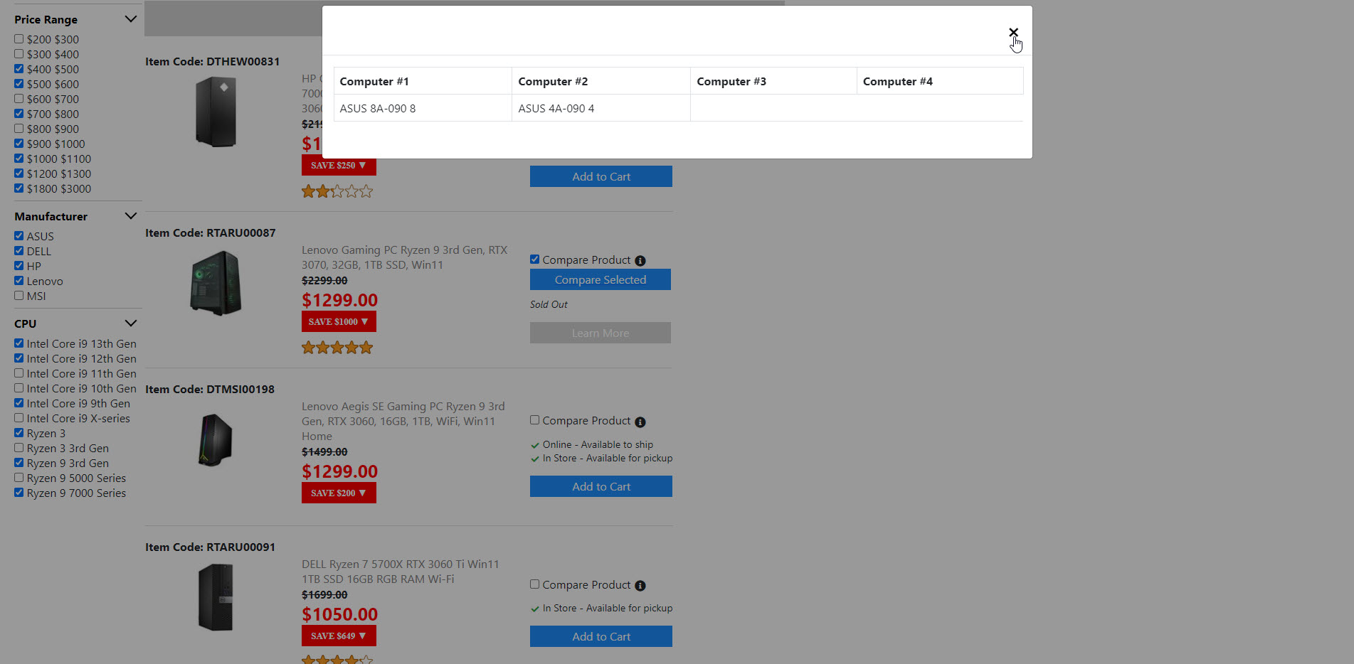Viewport: 1354px width, 664px height.
Task: Click the Compare Selected button
Action: [x=600, y=279]
